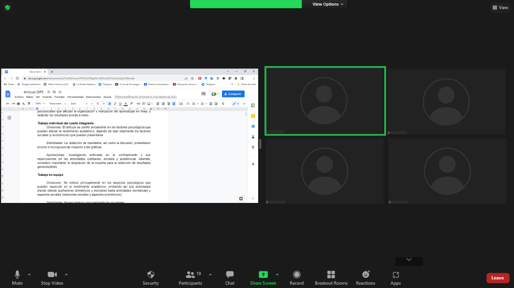Select the green-highlighted participant video tile

(325, 101)
